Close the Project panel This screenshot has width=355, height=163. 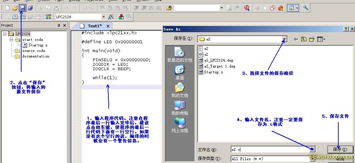[x=65, y=26]
